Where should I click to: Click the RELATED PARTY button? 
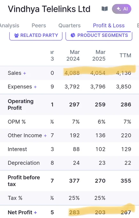tap(36, 36)
